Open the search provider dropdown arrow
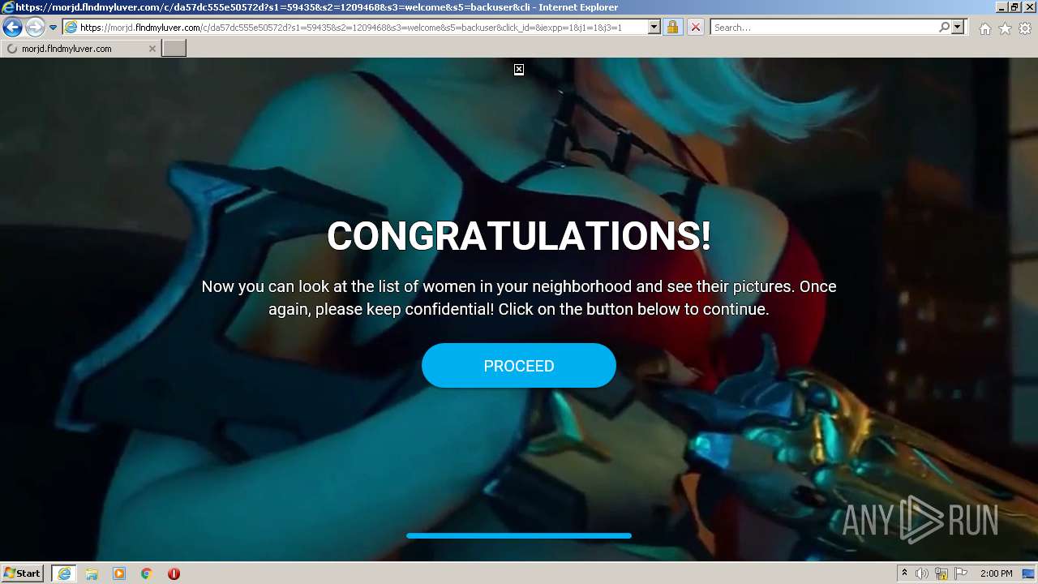 pos(958,28)
